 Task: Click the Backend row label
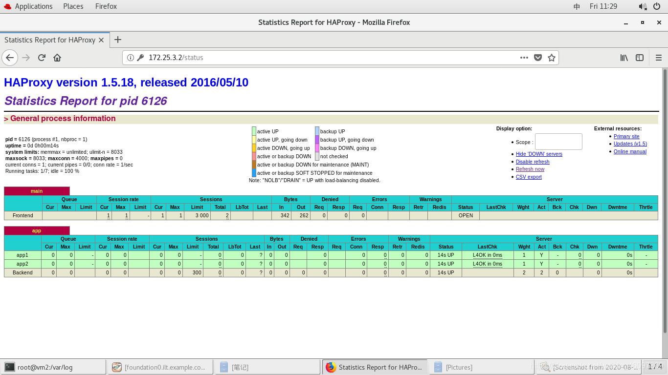pyautogui.click(x=22, y=272)
